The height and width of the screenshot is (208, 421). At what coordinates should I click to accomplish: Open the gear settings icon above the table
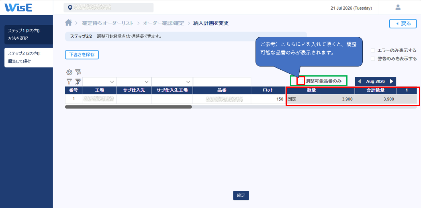point(69,72)
